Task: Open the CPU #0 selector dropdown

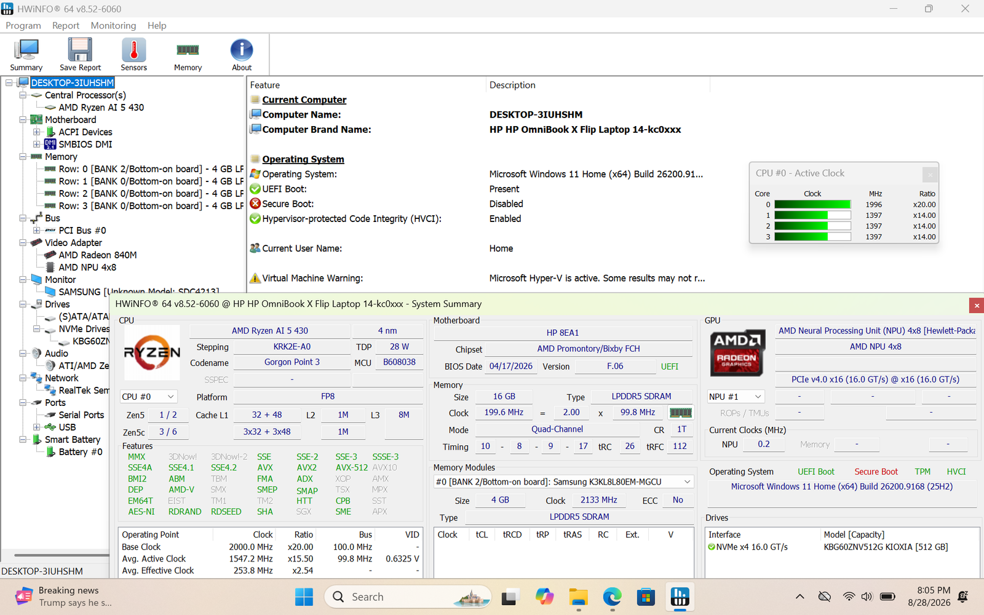Action: pos(148,397)
